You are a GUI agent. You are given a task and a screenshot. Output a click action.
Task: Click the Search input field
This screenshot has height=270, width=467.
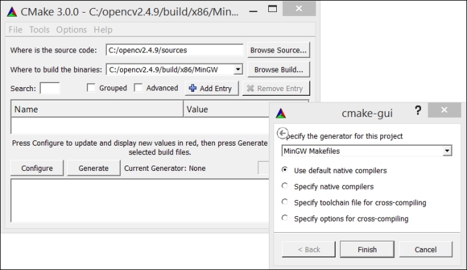coord(50,88)
